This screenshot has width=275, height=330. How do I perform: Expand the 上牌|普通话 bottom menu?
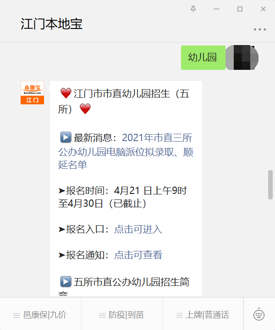[x=203, y=315]
